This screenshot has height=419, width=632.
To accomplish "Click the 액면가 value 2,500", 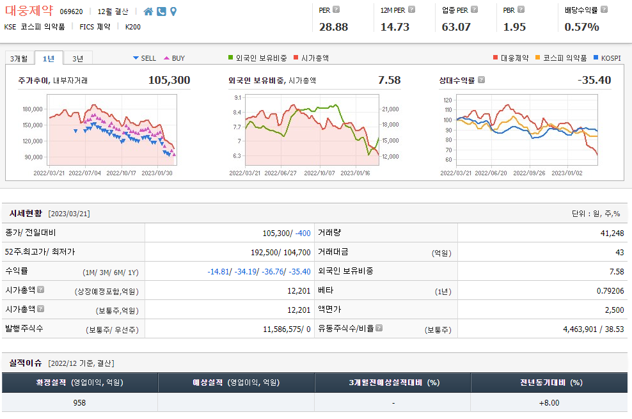I will [614, 310].
